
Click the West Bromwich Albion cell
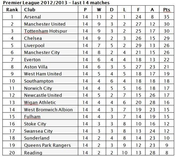point(50,109)
